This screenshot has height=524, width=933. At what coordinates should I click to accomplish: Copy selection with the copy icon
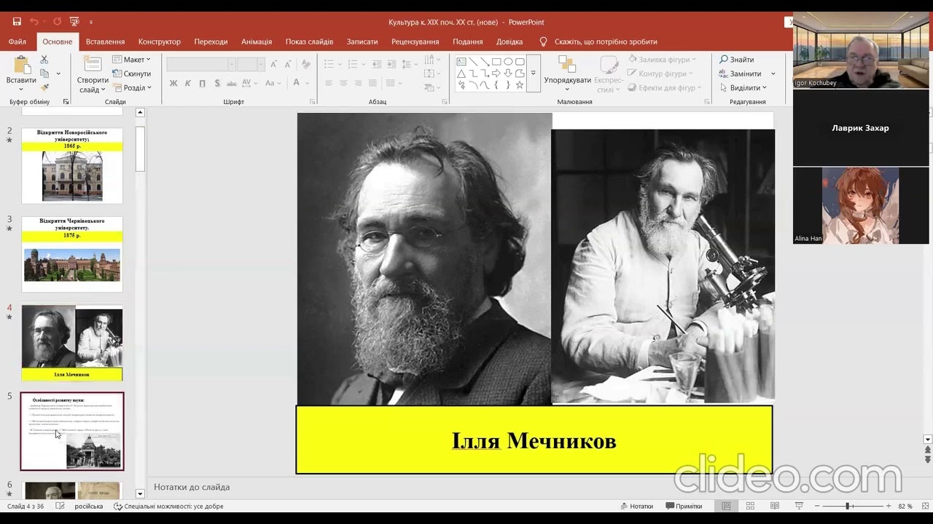[x=44, y=74]
